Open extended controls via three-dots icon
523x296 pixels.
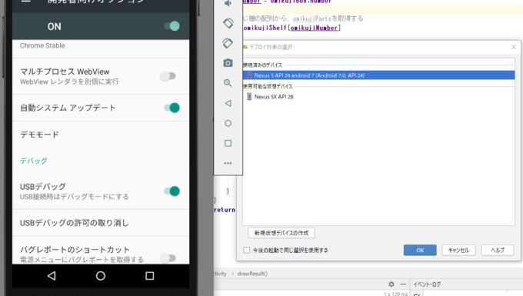pyautogui.click(x=228, y=163)
